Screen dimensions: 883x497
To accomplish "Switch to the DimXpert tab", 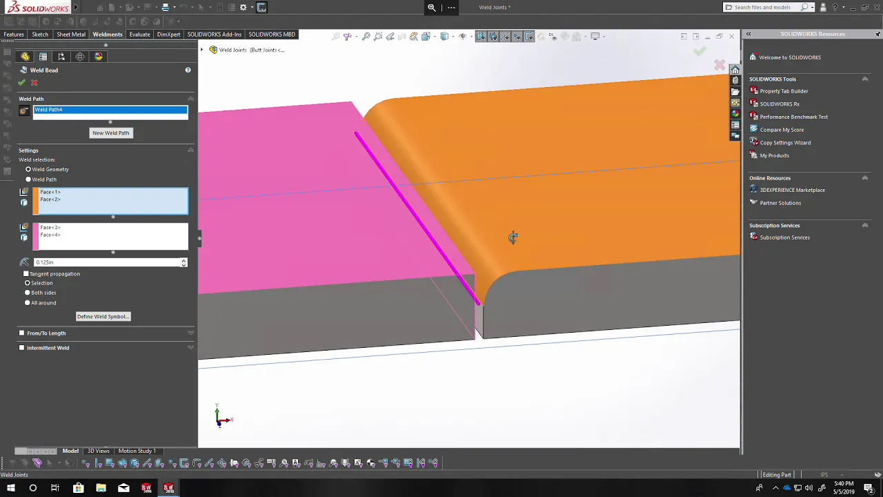I will click(168, 35).
